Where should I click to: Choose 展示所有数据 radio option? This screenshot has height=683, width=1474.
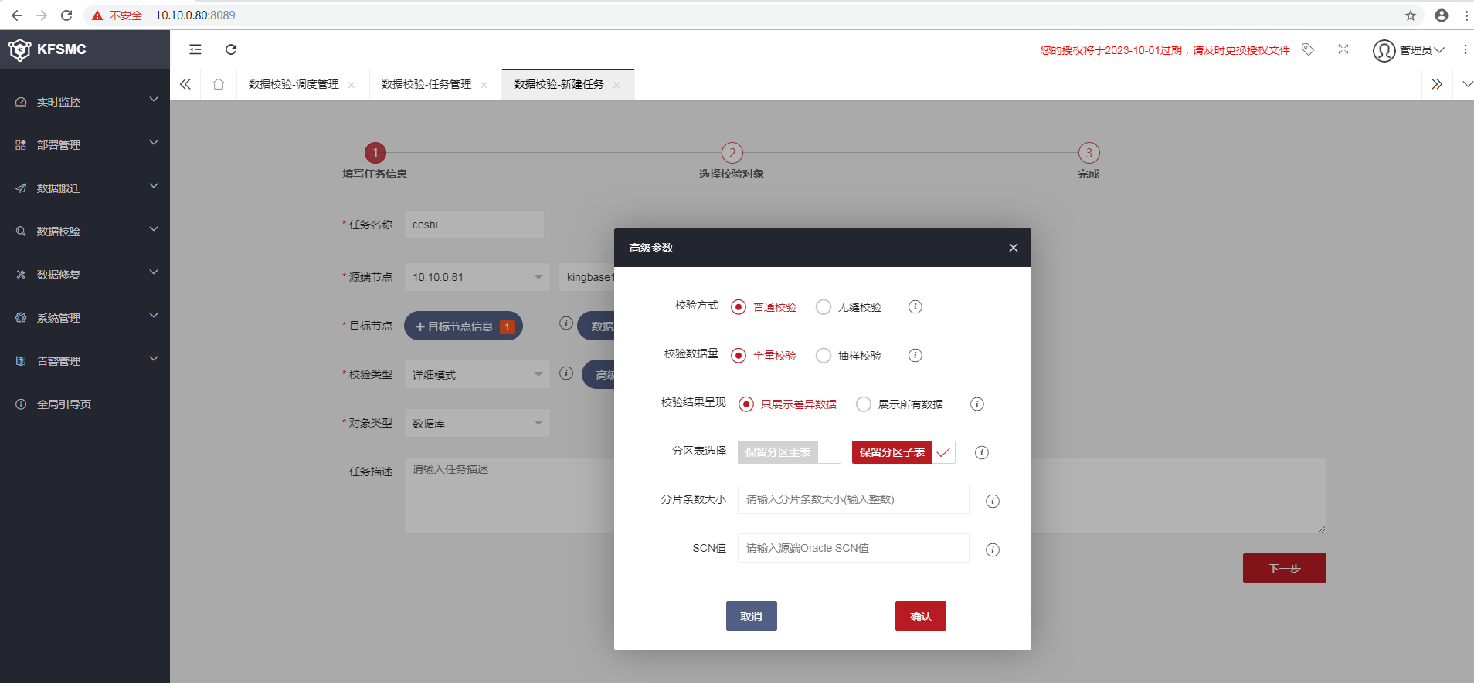coord(864,404)
